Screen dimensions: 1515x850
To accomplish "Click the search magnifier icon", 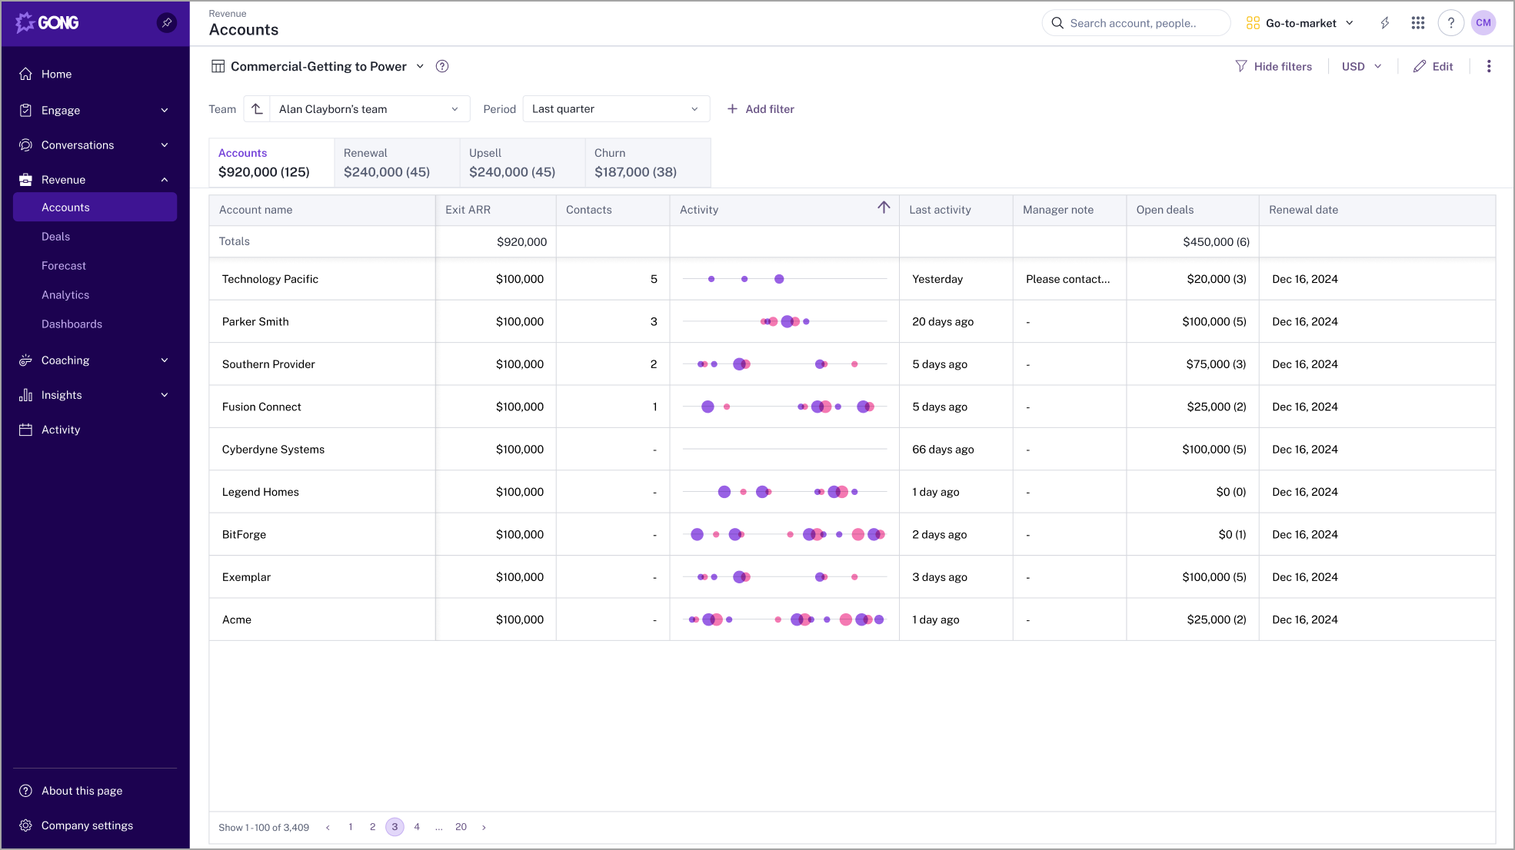I will tap(1057, 23).
